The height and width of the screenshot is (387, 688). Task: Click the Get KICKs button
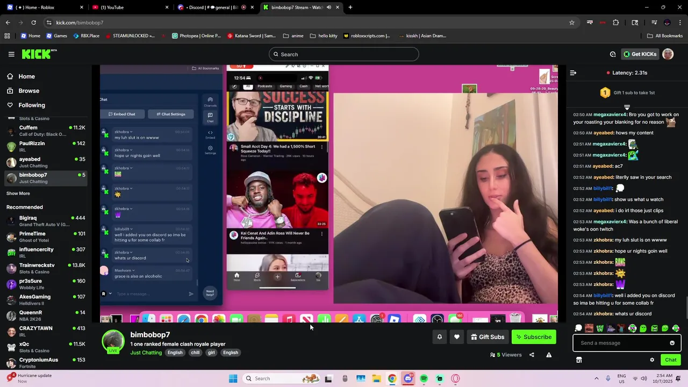tap(640, 54)
